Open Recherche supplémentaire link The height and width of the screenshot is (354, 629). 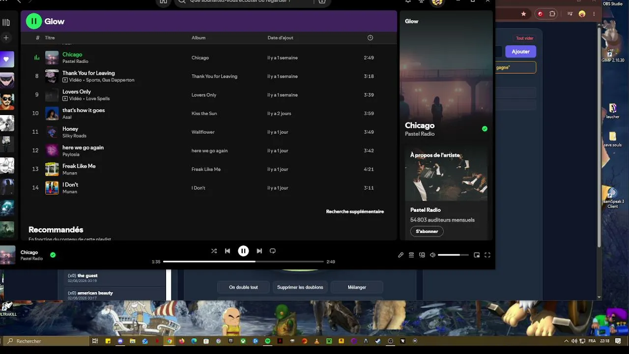pos(355,211)
